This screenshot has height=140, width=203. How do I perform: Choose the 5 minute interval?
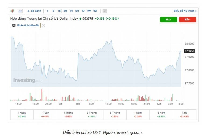point(53,11)
